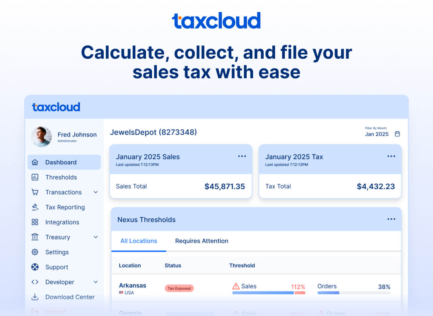Click the Support globe icon
The image size is (433, 316).
36,267
